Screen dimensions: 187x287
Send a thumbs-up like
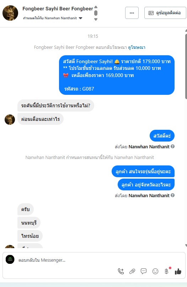click(x=178, y=271)
